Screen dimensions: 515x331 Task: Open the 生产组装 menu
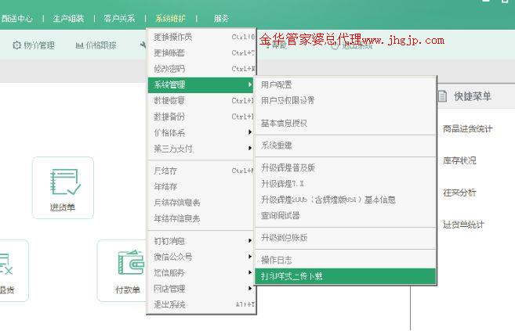pyautogui.click(x=68, y=18)
